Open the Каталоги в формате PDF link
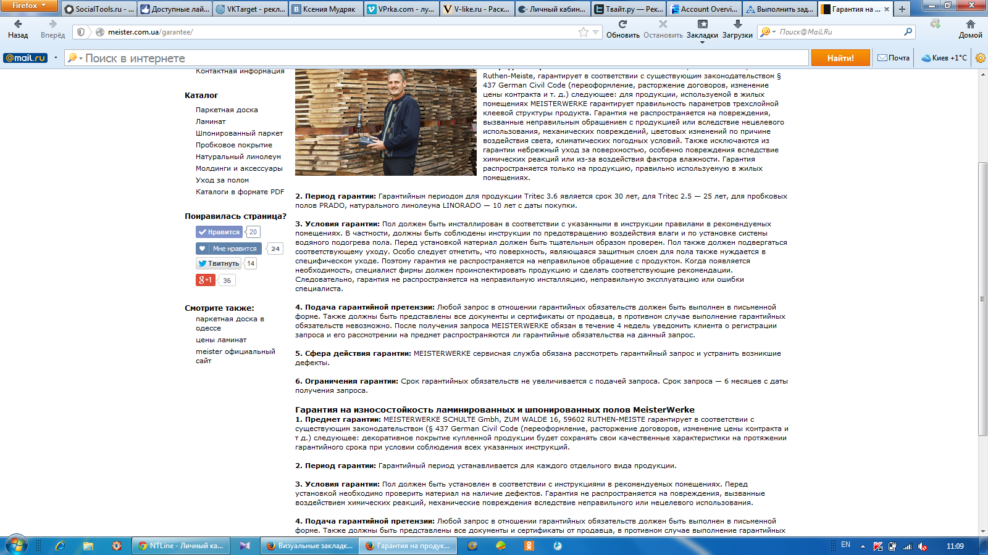The width and height of the screenshot is (988, 555). (x=240, y=192)
